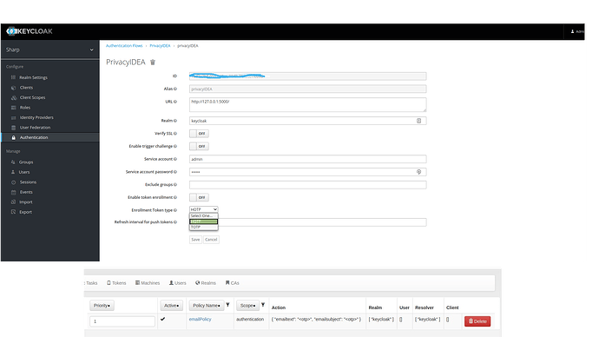The width and height of the screenshot is (599, 337).
Task: Open the Users item in Keycloak sidebar
Action: [x=24, y=172]
